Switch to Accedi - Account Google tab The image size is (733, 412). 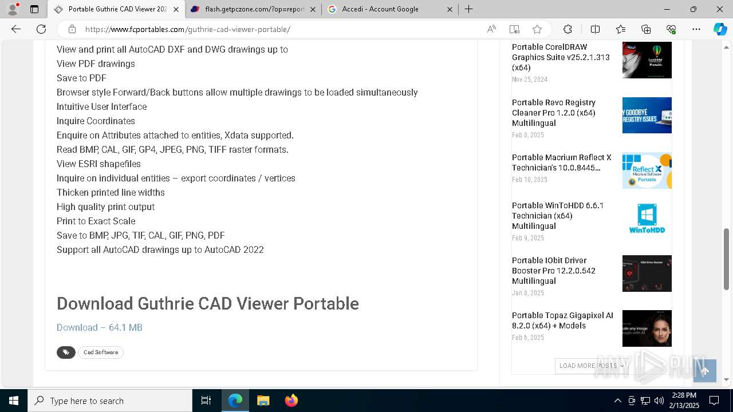390,9
